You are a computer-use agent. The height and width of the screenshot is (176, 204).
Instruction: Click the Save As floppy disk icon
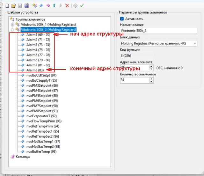click(26, 5)
